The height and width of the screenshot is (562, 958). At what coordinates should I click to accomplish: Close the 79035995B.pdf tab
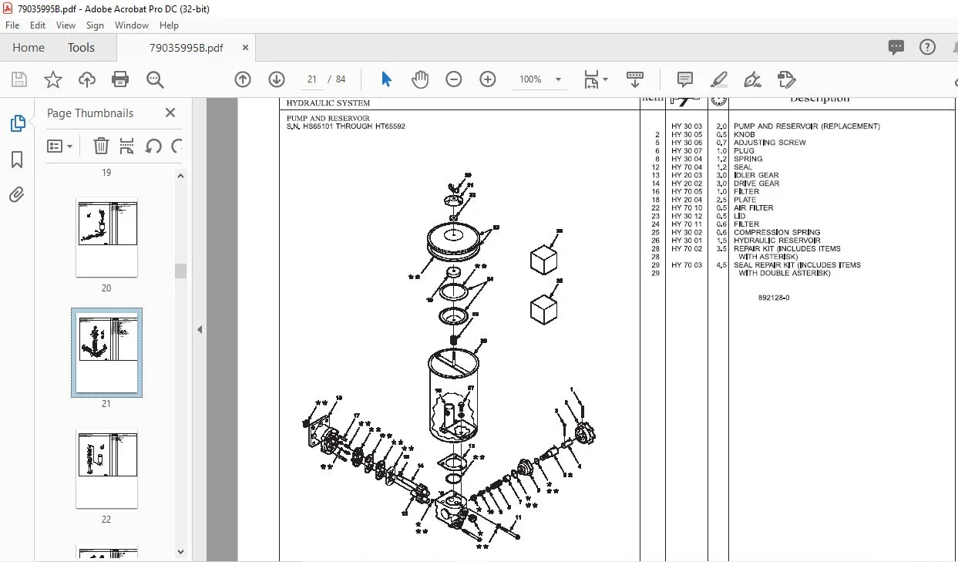pyautogui.click(x=245, y=48)
